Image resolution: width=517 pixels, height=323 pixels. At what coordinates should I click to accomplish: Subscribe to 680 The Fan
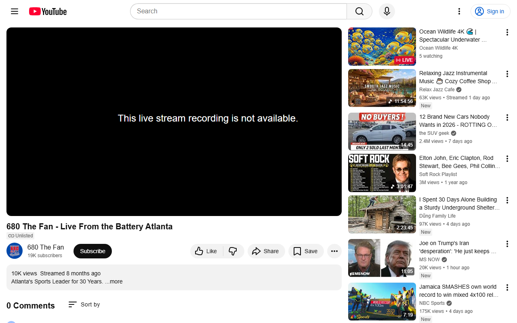pos(92,251)
